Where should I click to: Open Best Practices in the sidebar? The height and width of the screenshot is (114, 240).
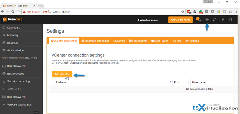pyautogui.click(x=21, y=74)
